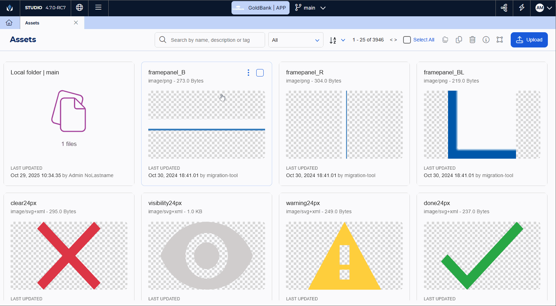Click the home icon tab
This screenshot has width=556, height=306.
pyautogui.click(x=9, y=23)
